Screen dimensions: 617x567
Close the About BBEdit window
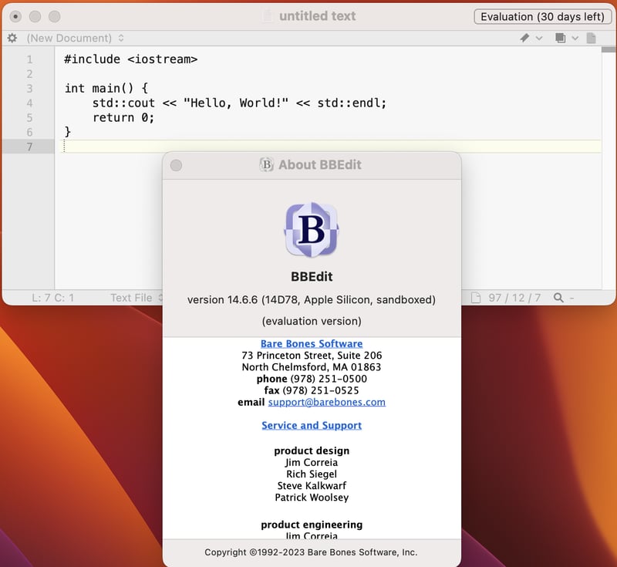[176, 165]
